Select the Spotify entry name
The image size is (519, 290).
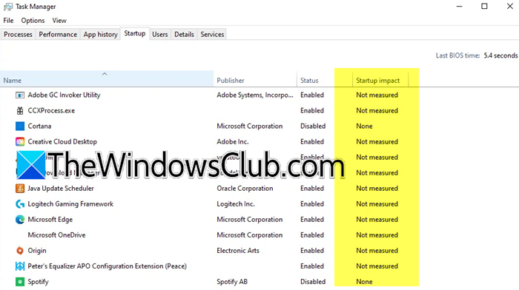[x=38, y=282]
